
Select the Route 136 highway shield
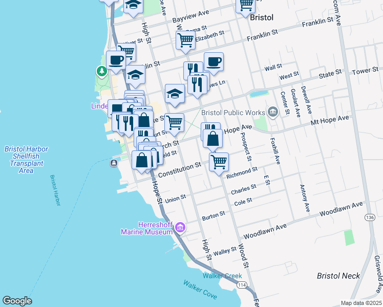tap(370, 217)
